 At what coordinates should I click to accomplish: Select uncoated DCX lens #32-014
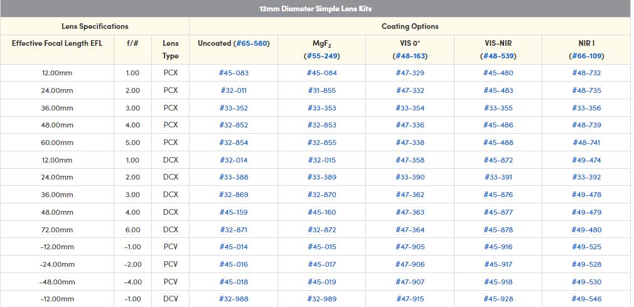(x=234, y=160)
